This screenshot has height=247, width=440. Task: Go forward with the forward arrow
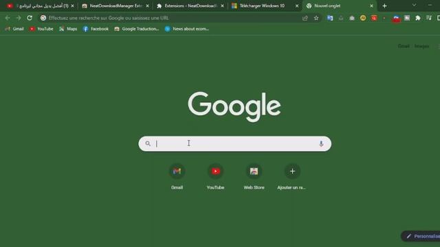[19, 18]
